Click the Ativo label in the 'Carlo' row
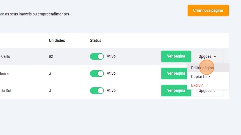The width and height of the screenshot is (241, 135). click(111, 56)
